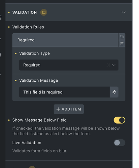The image size is (139, 168).
Task: Open the Validation Type dropdown arrow
Action: click(x=114, y=65)
